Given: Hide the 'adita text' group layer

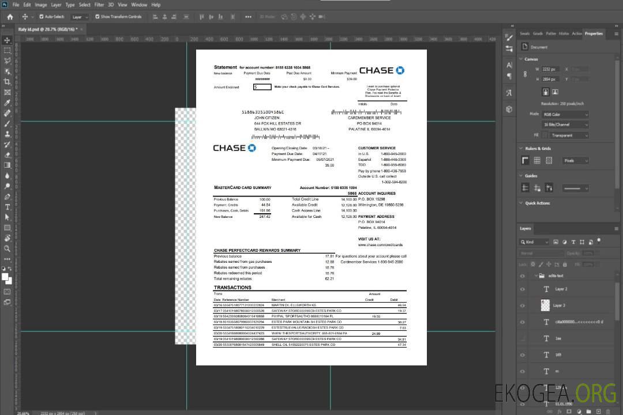Looking at the screenshot, I should (523, 276).
